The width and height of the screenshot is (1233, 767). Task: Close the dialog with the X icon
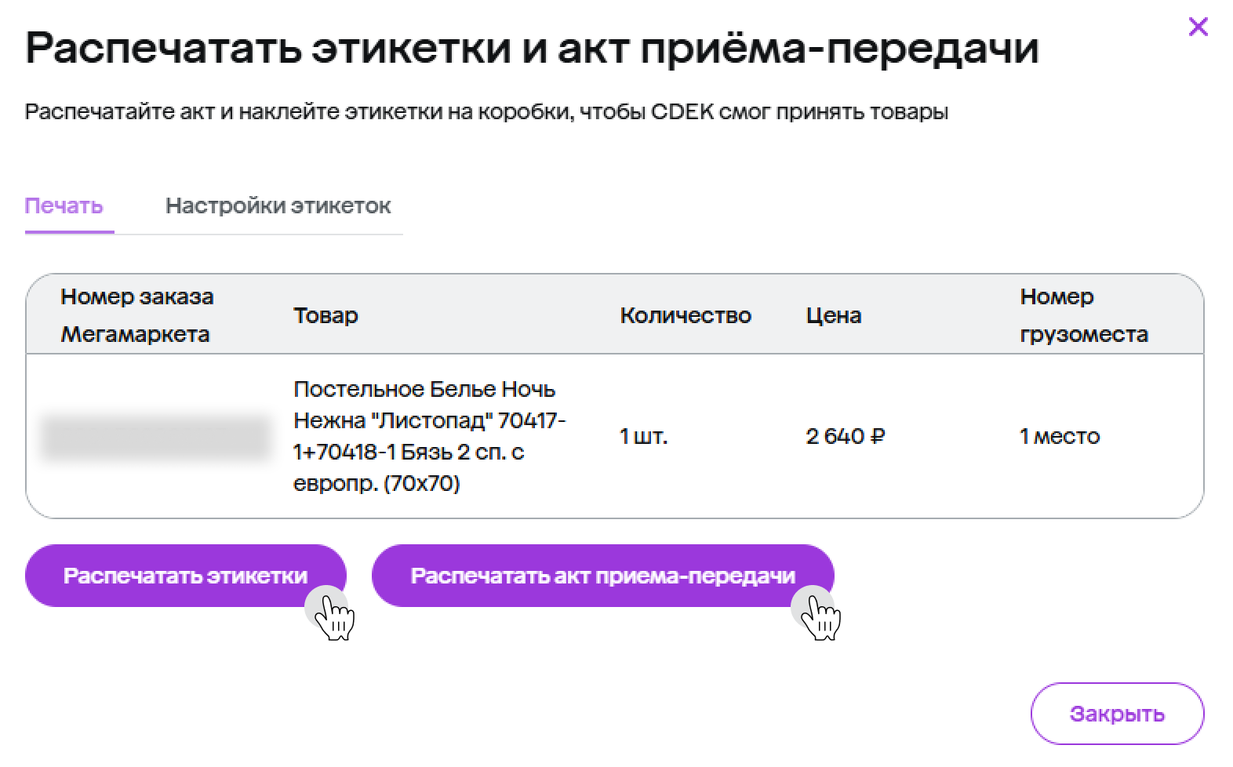[1198, 27]
